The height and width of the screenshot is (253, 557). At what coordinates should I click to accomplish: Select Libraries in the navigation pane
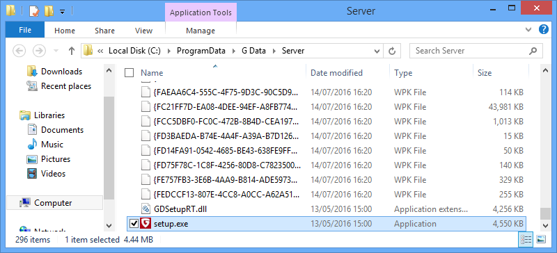tap(49, 115)
